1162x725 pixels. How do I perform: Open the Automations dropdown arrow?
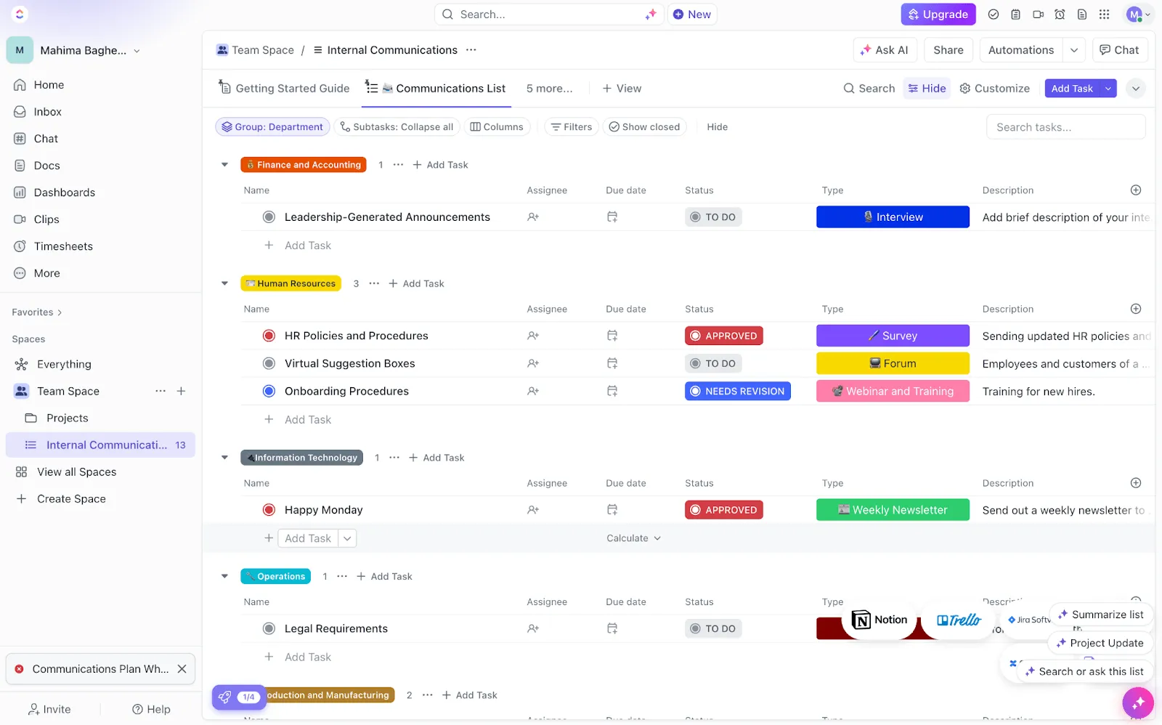click(x=1073, y=50)
